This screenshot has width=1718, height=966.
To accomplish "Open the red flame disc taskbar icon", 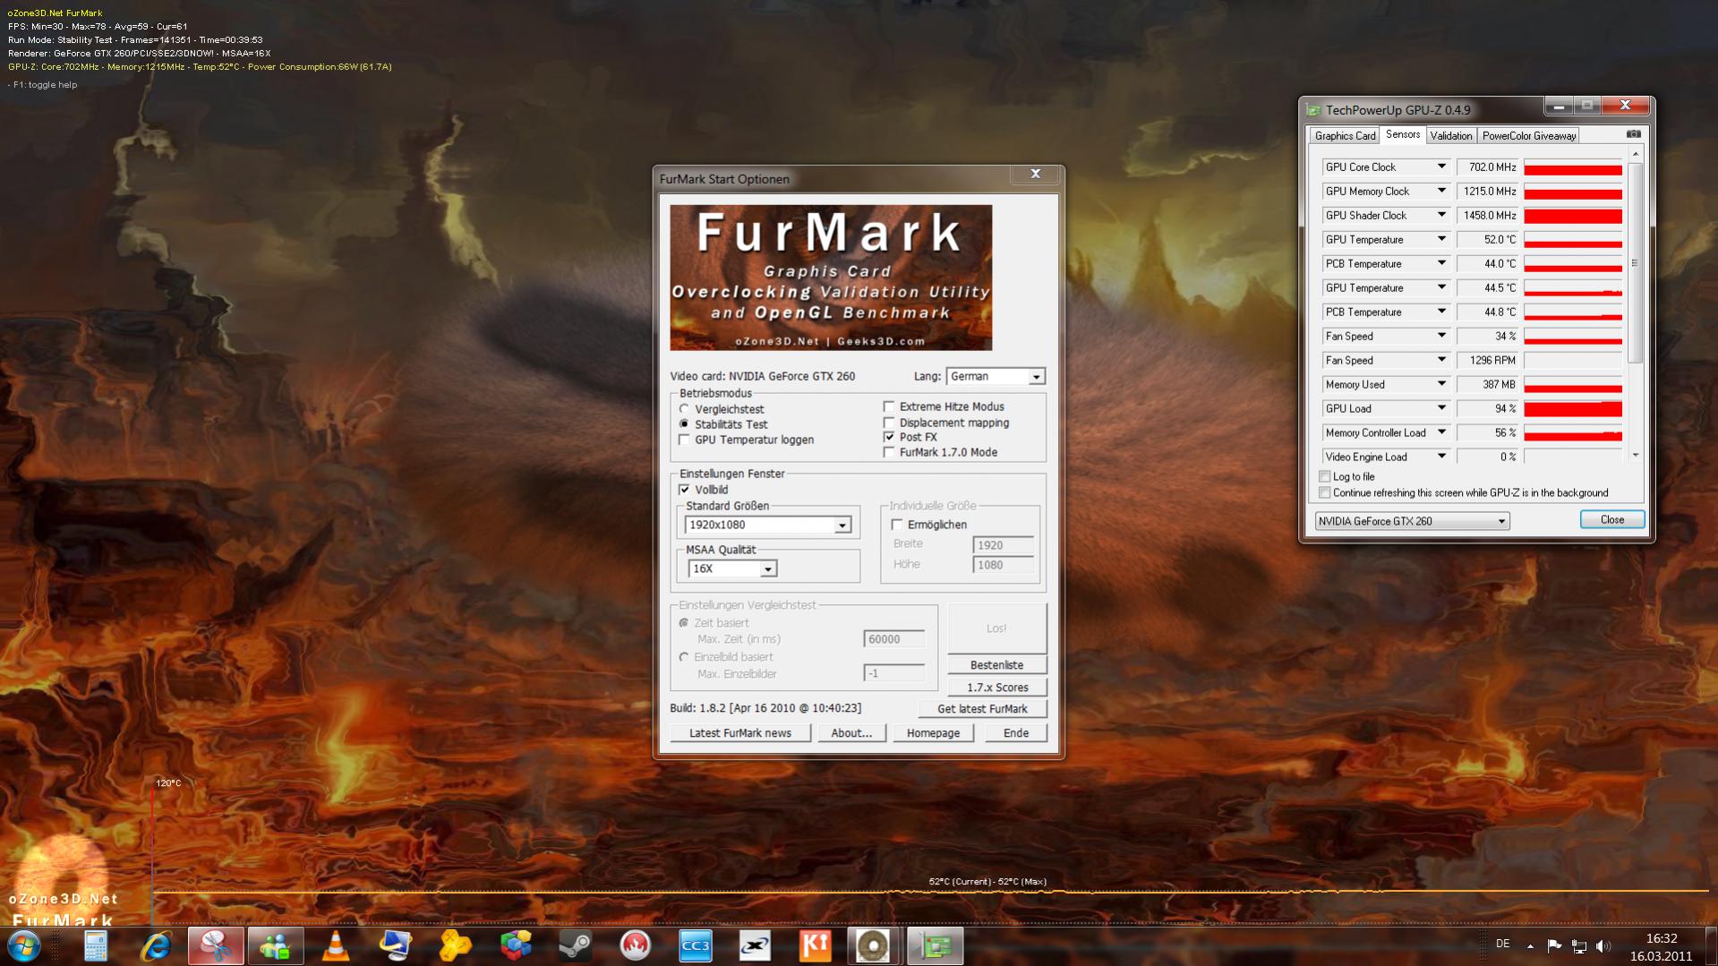I will pyautogui.click(x=636, y=945).
